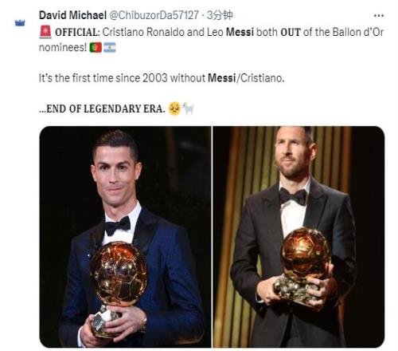
Task: Open the left photo with blue tuxedo
Action: coord(125,237)
